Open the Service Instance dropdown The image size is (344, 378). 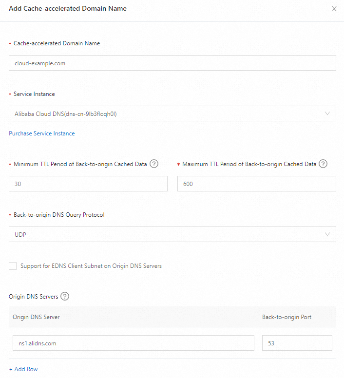tap(172, 113)
